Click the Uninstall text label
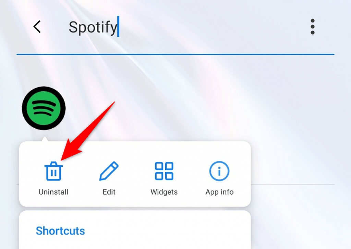This screenshot has width=351, height=249. click(x=53, y=192)
